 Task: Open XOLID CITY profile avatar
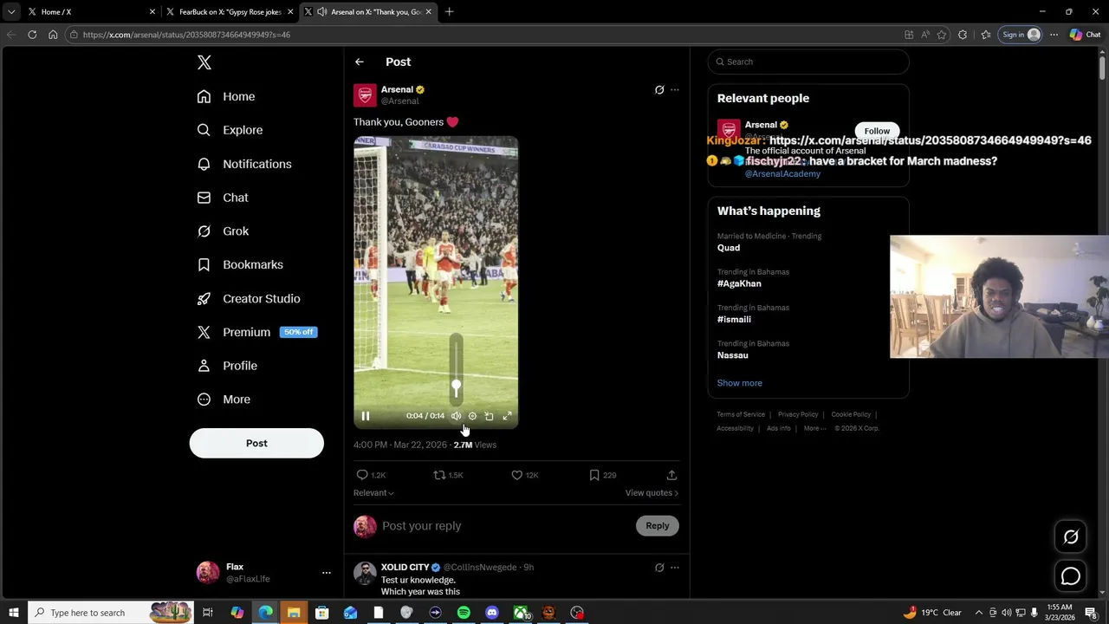coord(365,573)
